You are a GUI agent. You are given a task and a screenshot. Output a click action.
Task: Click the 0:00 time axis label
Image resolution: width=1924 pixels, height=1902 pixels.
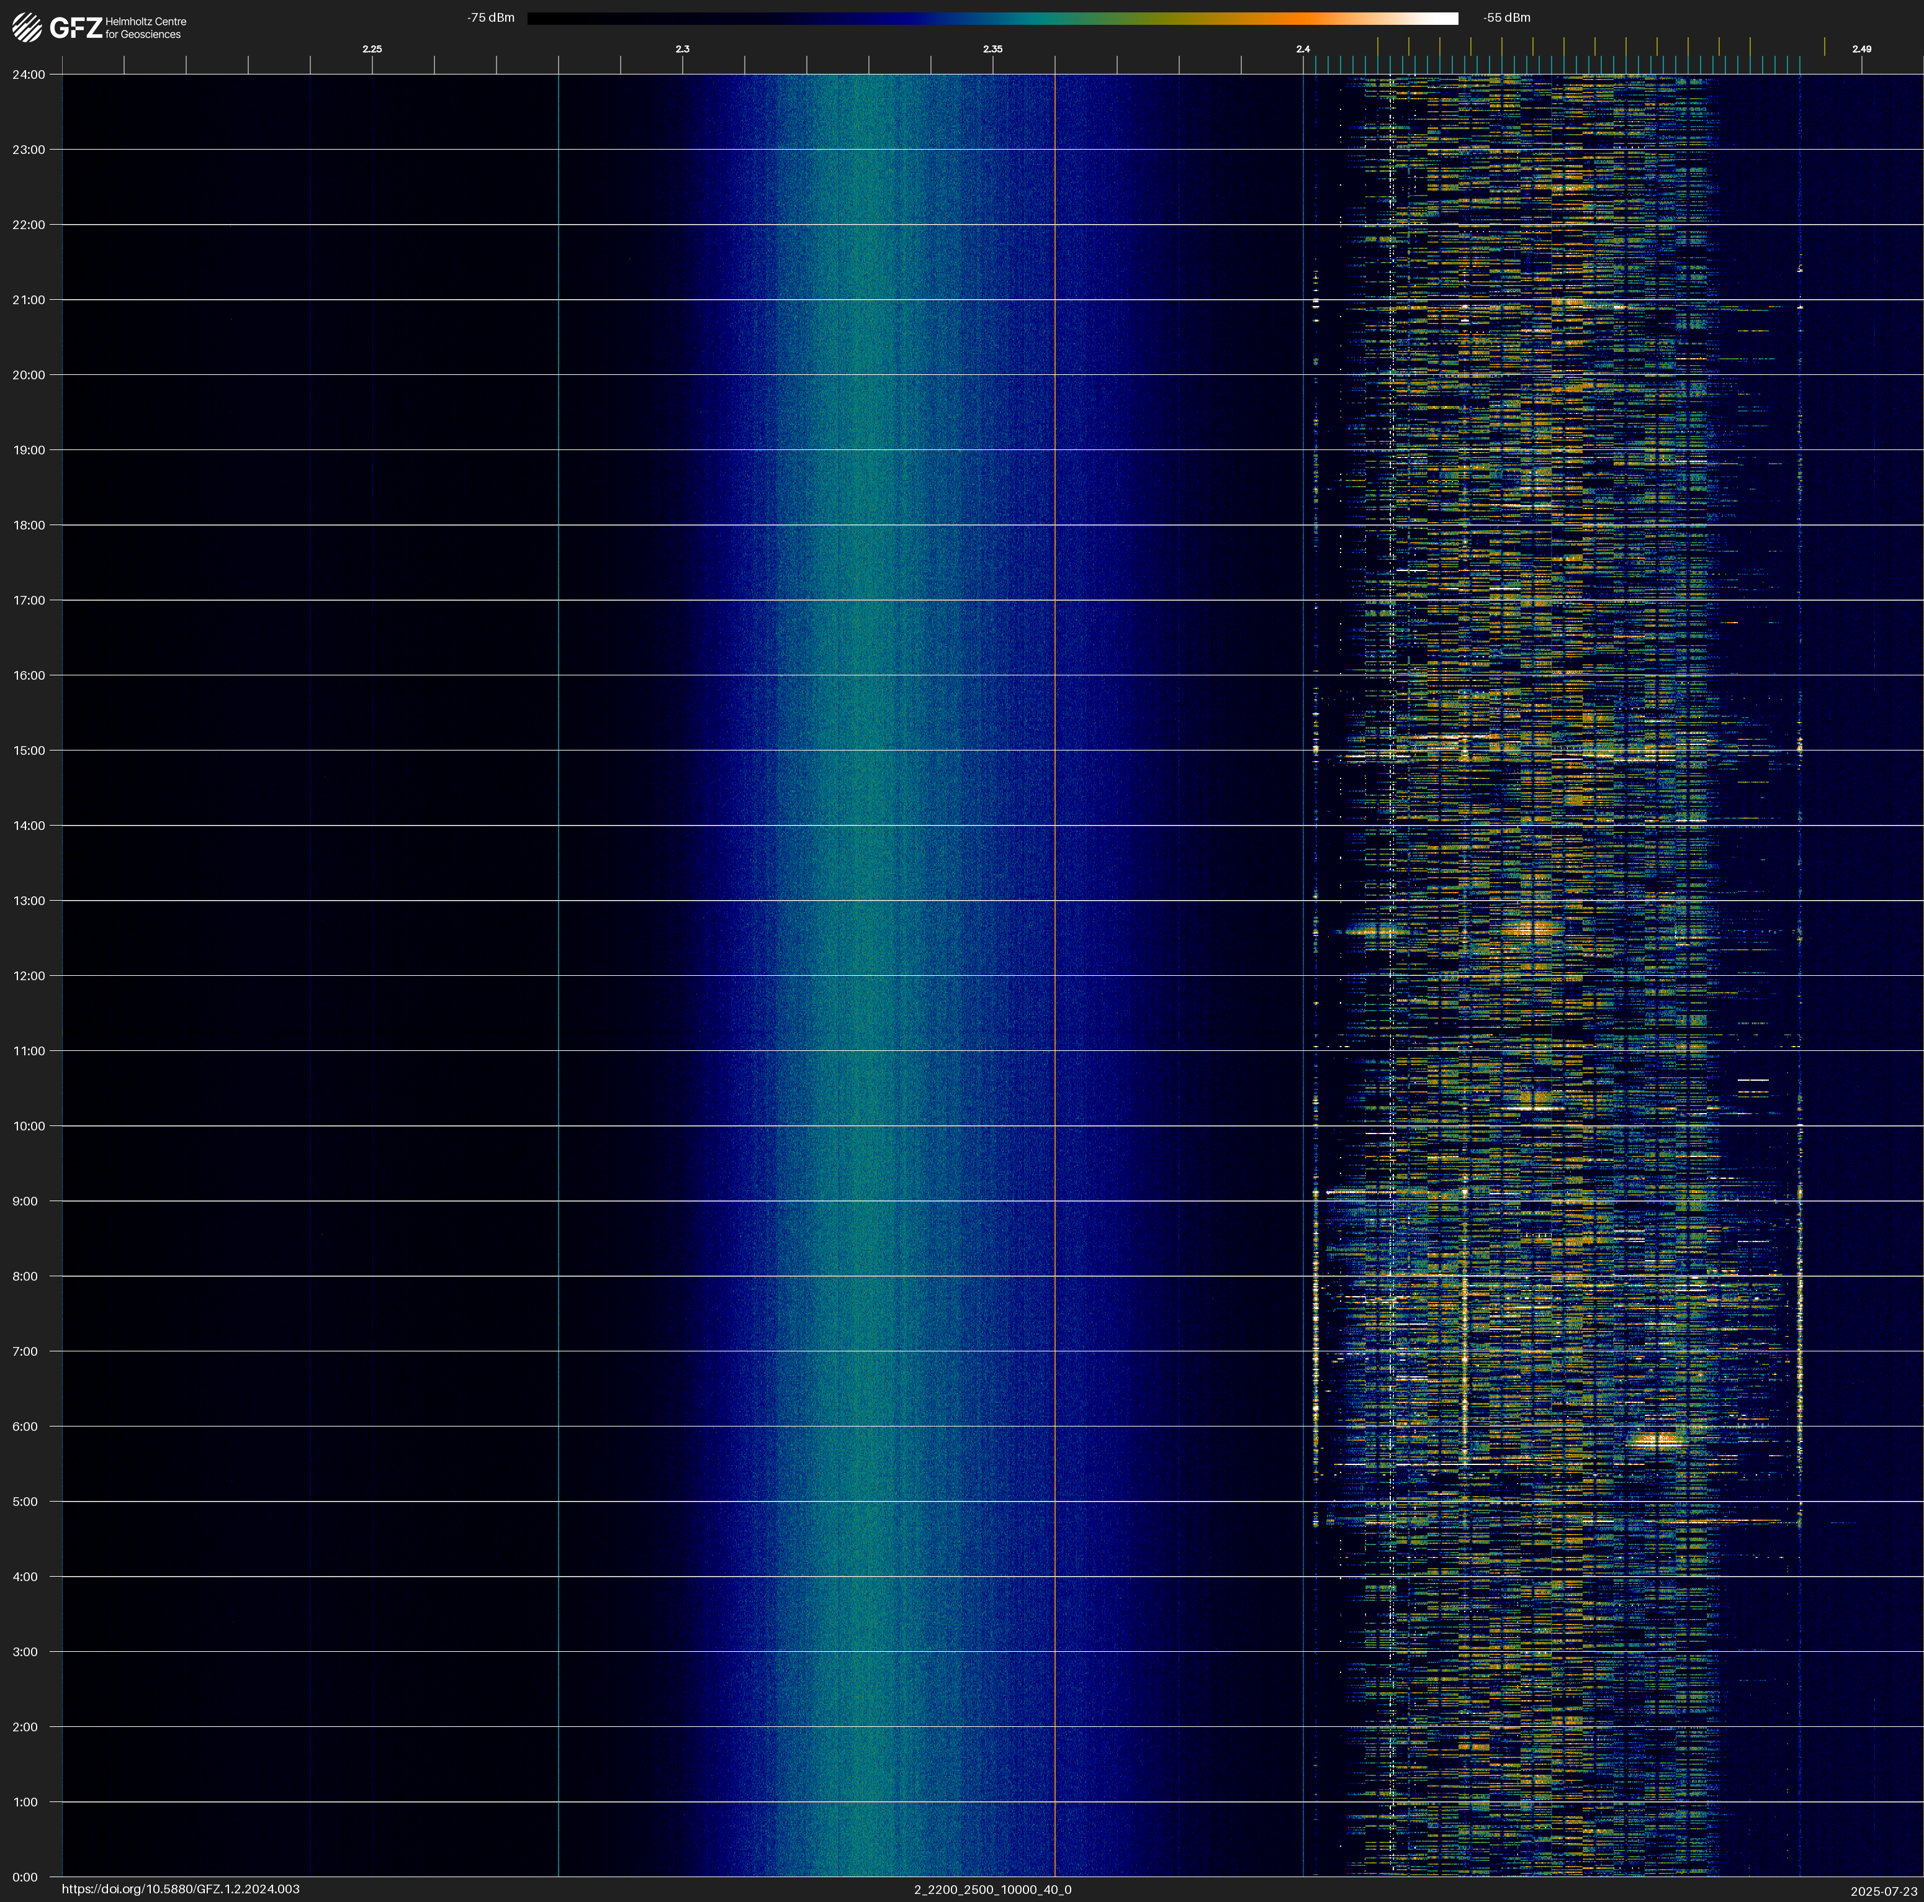click(25, 1877)
